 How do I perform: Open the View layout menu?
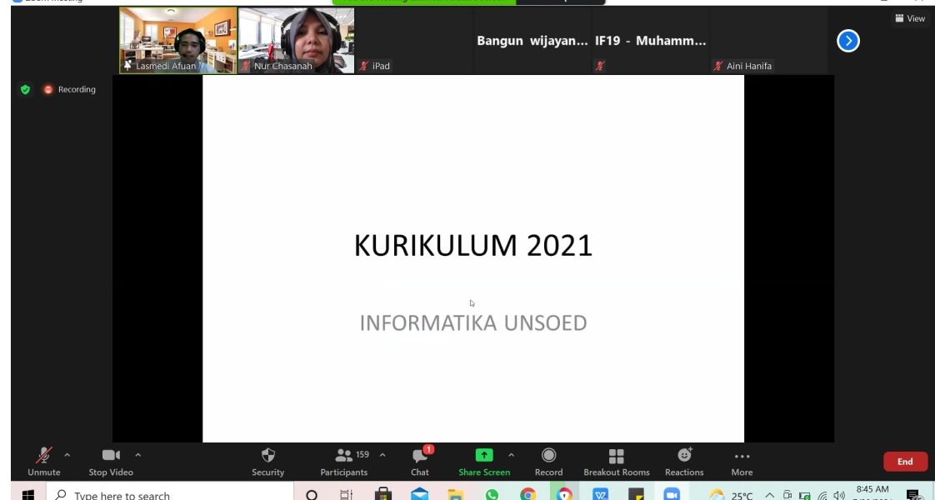coord(910,18)
